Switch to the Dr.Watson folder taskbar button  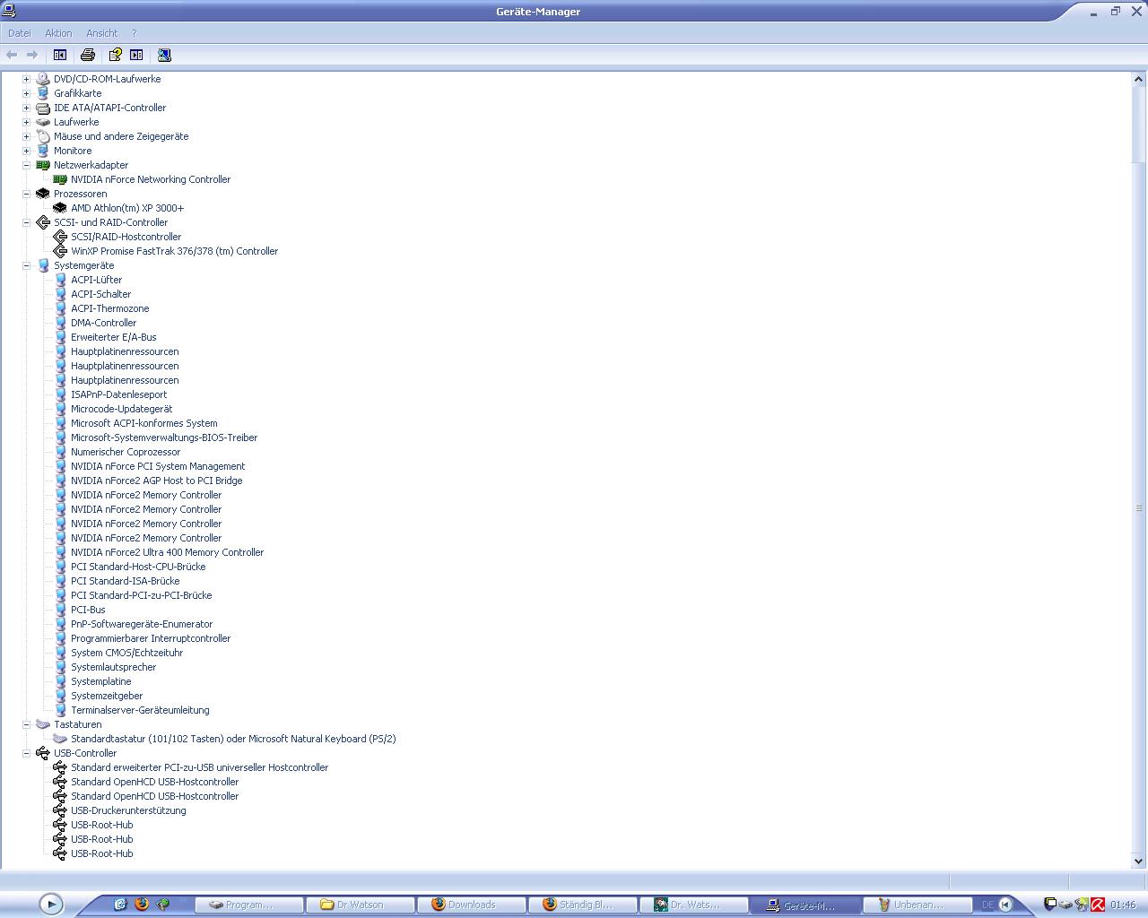pos(360,905)
